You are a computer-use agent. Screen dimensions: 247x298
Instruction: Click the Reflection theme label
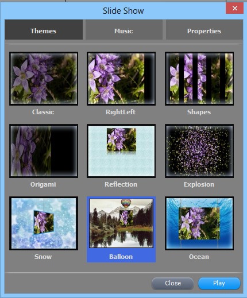click(121, 184)
